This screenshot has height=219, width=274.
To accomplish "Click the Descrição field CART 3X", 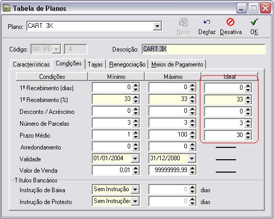I will [x=203, y=49].
